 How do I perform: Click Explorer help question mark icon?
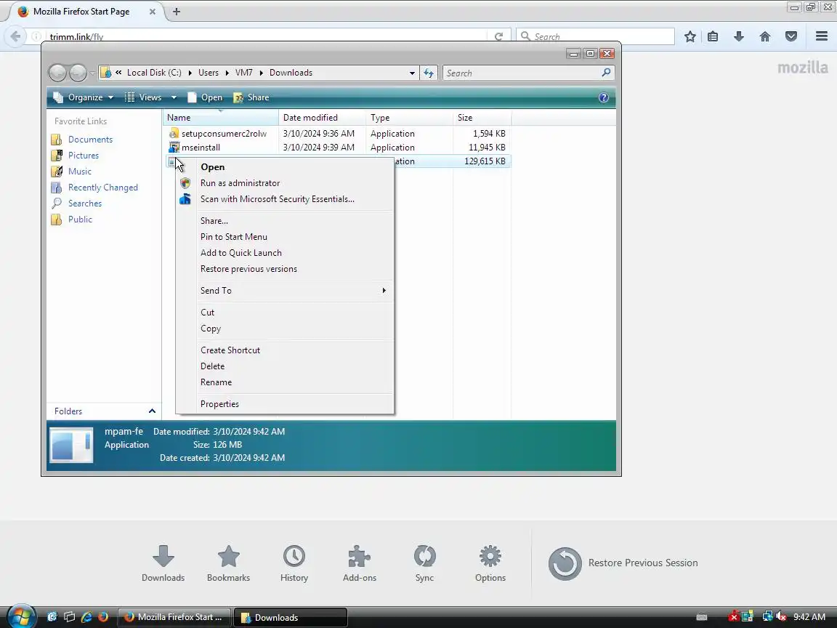click(603, 97)
